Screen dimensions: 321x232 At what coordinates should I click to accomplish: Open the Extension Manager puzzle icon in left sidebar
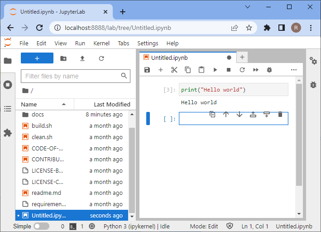click(x=8, y=133)
